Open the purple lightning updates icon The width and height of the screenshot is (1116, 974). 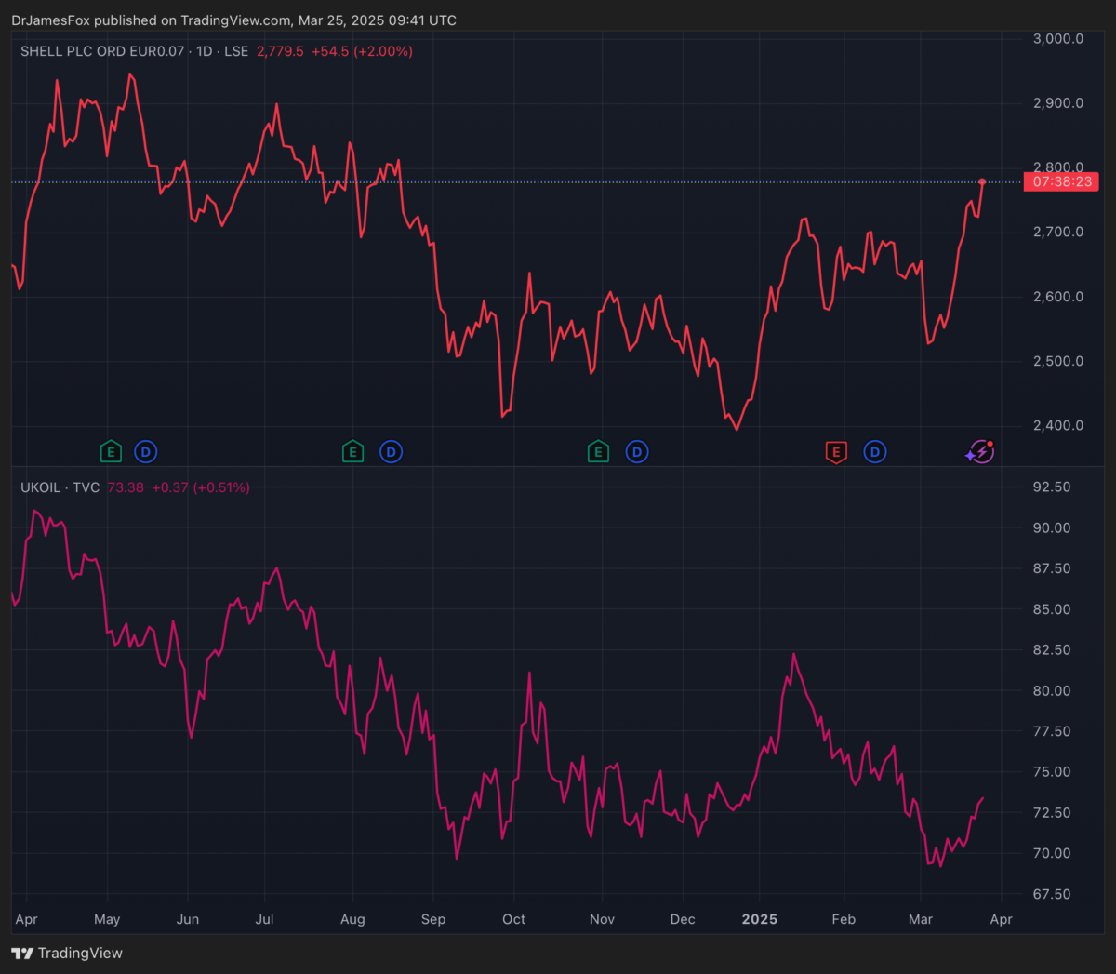pos(980,452)
